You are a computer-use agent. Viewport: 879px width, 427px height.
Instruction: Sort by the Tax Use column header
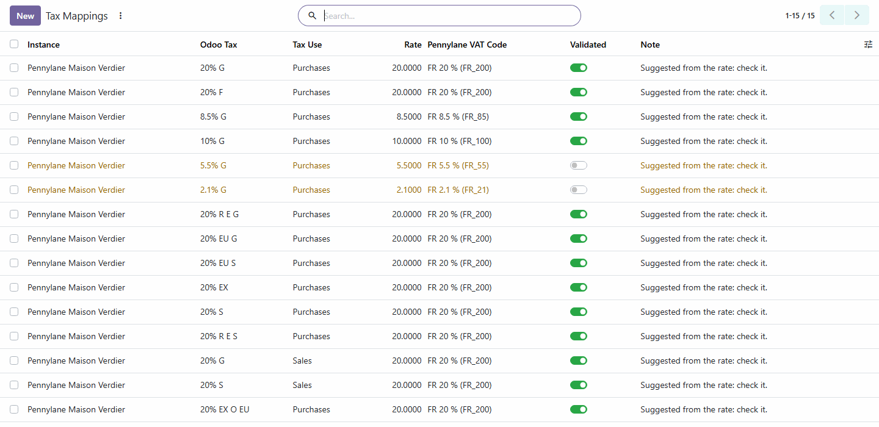tap(307, 45)
